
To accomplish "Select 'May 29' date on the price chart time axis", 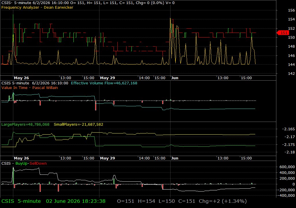I will 108,78.
